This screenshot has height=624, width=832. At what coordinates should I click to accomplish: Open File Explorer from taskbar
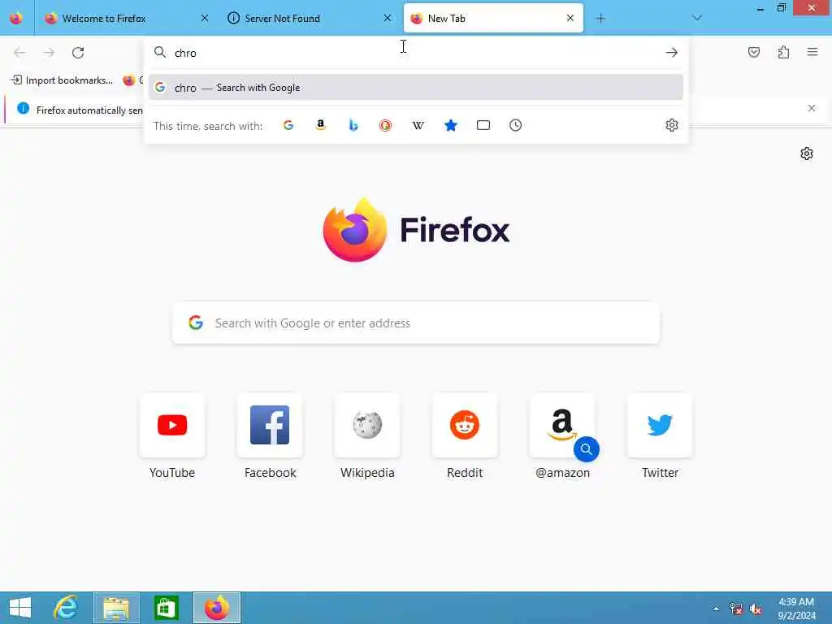[116, 608]
